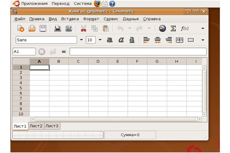
Task: Undo the last action
Action: (120, 29)
